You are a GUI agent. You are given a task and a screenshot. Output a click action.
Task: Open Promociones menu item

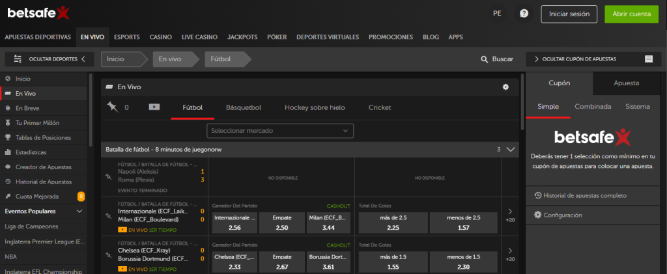pos(391,37)
